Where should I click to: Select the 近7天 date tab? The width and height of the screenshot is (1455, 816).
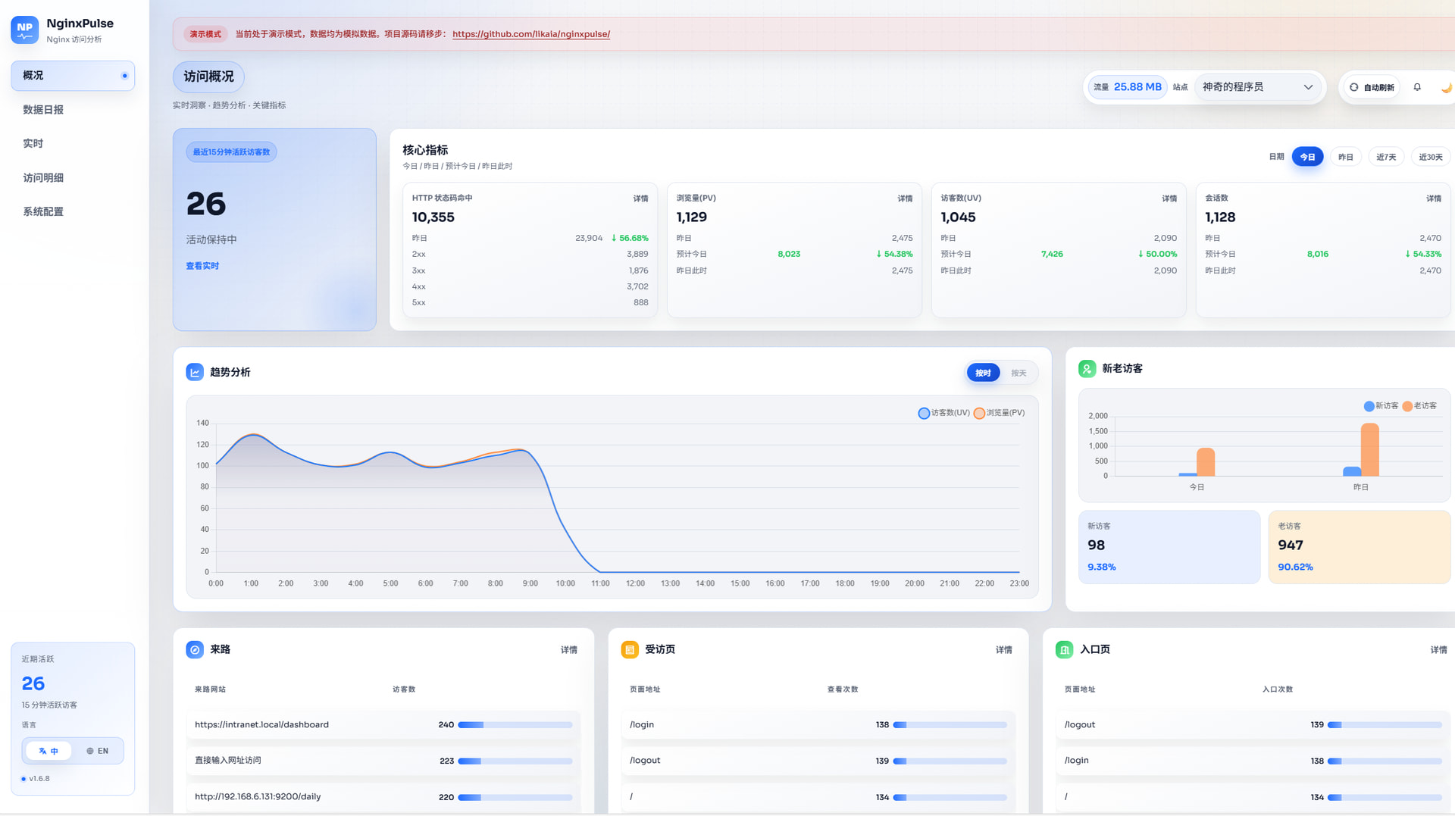(1386, 157)
